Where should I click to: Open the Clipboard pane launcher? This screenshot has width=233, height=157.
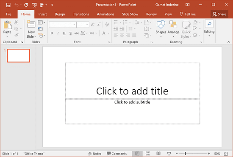(x=22, y=42)
